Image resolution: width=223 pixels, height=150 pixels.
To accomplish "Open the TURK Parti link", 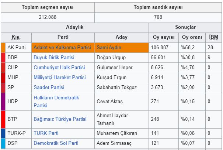I will coord(46,133).
